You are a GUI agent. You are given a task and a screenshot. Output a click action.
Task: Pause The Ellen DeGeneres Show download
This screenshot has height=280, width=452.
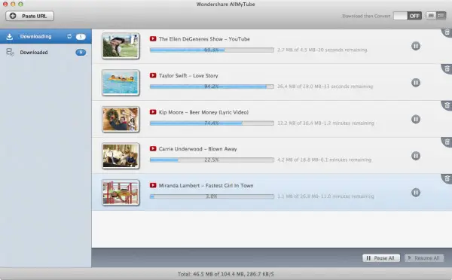click(416, 46)
